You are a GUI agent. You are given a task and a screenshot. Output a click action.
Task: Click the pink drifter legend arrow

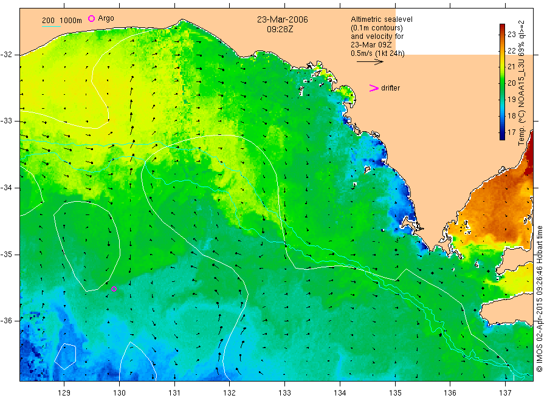[374, 88]
